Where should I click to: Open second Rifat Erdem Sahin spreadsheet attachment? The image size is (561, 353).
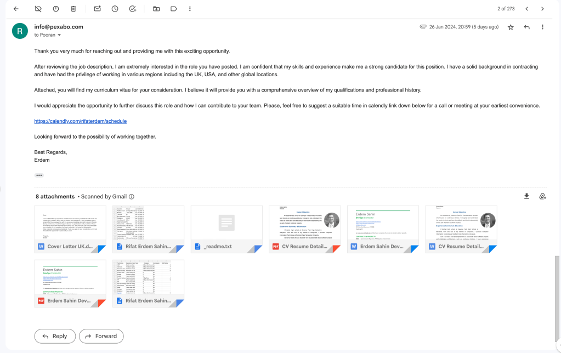tap(149, 283)
